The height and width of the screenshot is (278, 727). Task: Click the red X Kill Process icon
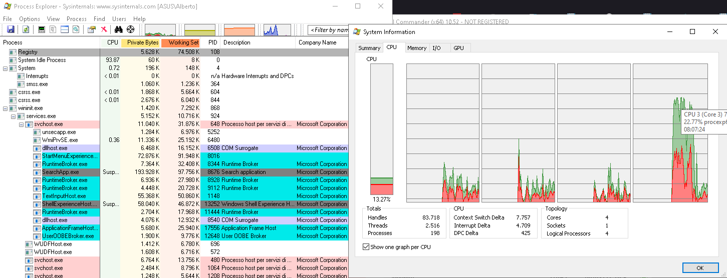tap(104, 29)
